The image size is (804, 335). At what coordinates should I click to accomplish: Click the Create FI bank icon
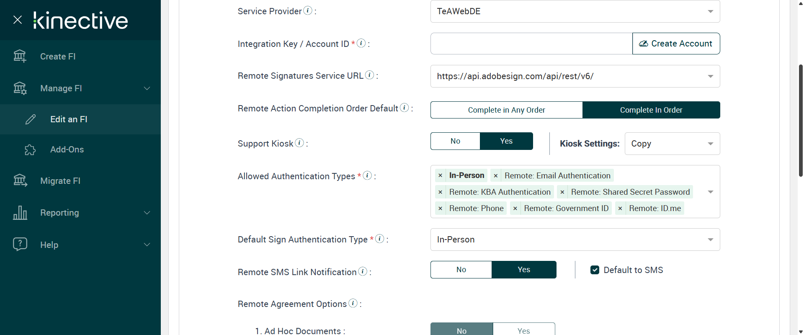click(20, 56)
